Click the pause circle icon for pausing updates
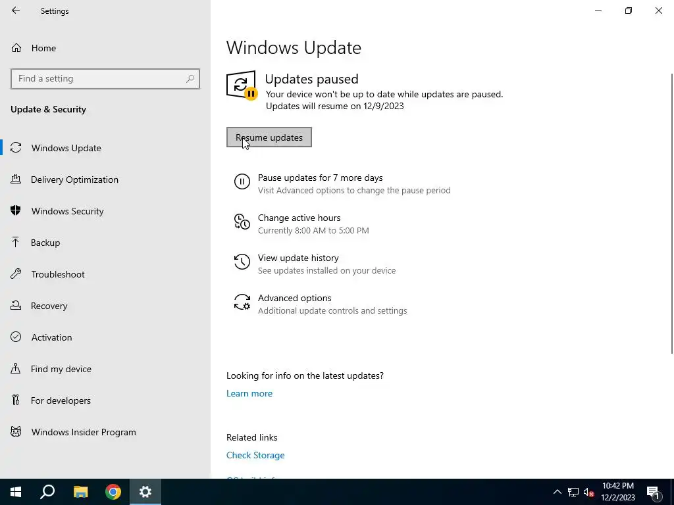 point(242,181)
